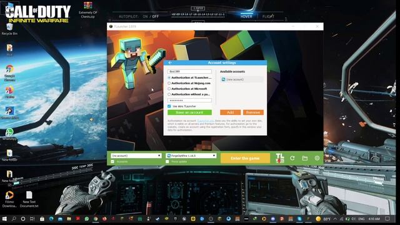Click the Enter the game button

click(x=245, y=158)
